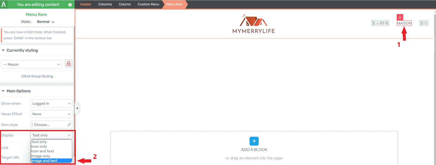Screen dimensions: 436x165
Task: Click the Target URL label
Action: coord(10,157)
